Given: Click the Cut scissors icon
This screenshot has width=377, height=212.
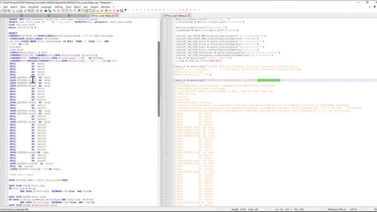Looking at the screenshot, I should coord(25,11).
